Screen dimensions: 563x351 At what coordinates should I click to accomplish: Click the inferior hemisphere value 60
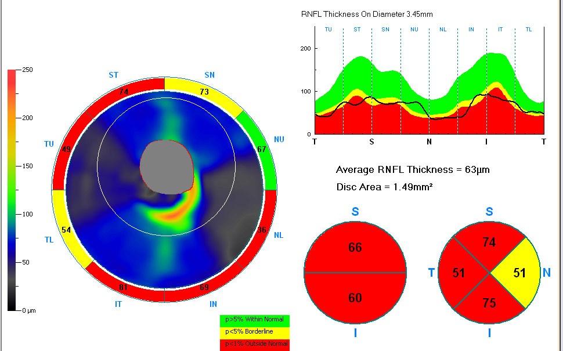tap(355, 298)
